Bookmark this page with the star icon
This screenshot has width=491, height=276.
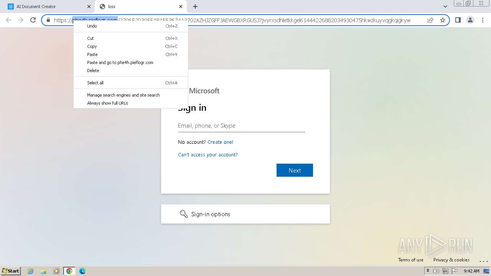(x=443, y=20)
